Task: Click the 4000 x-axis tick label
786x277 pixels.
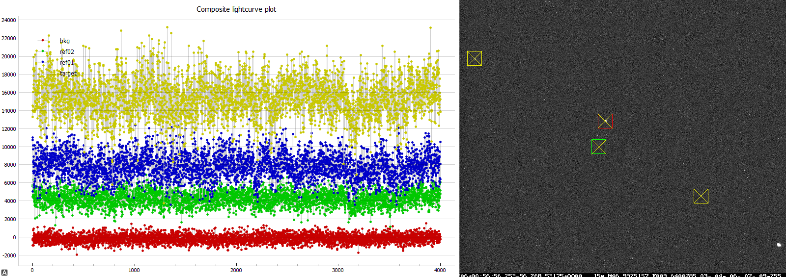Action: point(440,270)
